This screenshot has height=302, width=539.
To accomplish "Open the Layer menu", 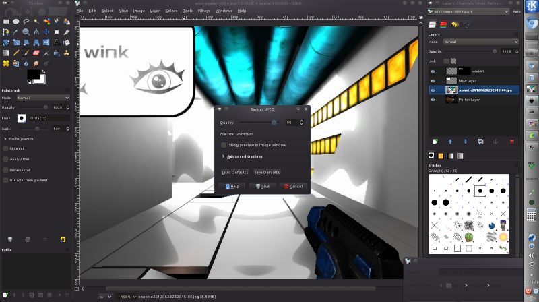I will click(155, 11).
